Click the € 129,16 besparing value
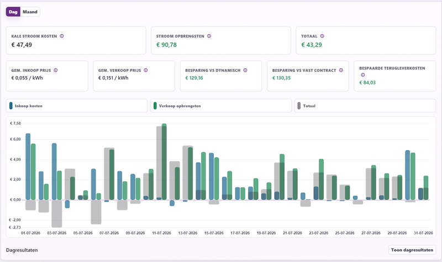The height and width of the screenshot is (262, 442). 194,78
